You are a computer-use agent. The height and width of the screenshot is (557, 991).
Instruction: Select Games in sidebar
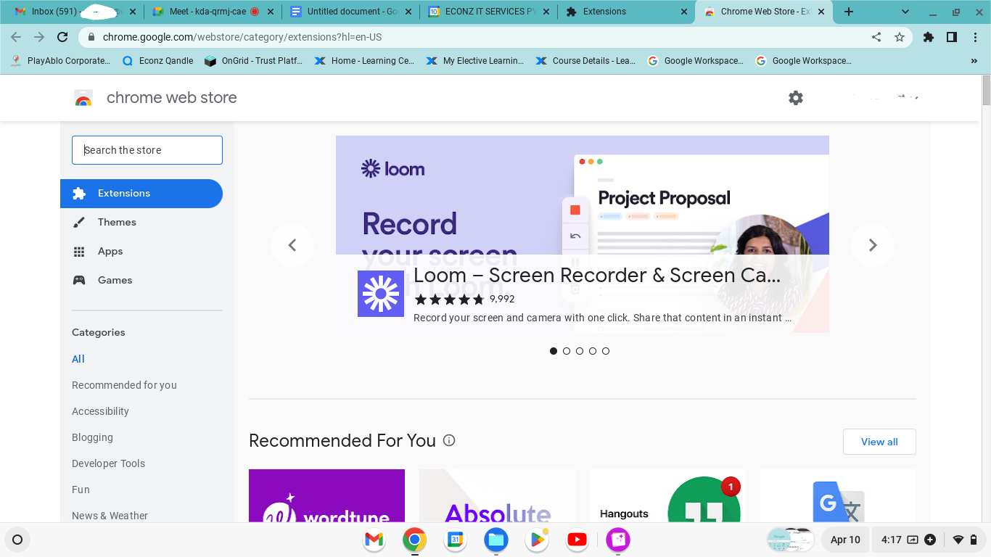[x=141, y=281]
